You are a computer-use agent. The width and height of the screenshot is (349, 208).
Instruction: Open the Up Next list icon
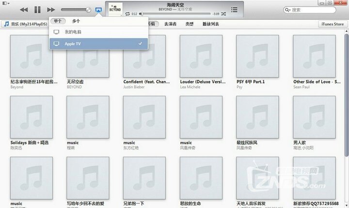pos(235,10)
